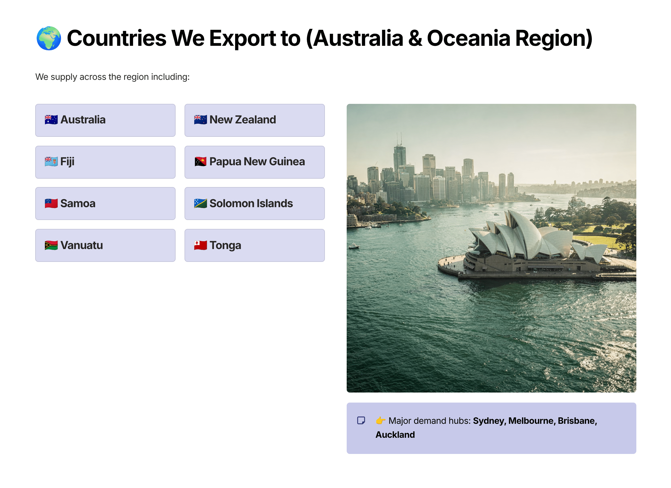Click the Solomon Islands flag icon

[200, 203]
